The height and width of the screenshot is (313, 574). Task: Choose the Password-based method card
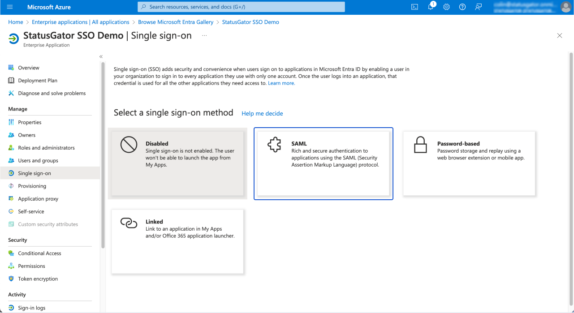tap(469, 163)
